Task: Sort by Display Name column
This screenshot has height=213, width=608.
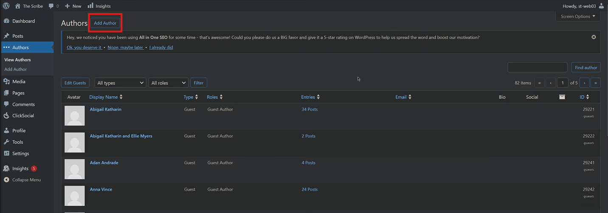Action: point(106,97)
